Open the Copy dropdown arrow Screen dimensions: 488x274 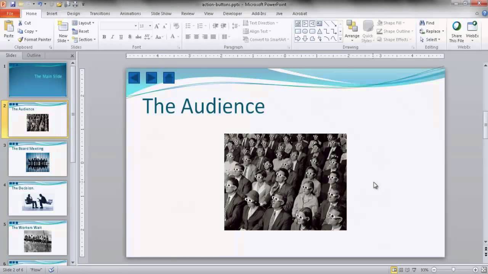pyautogui.click(x=36, y=32)
